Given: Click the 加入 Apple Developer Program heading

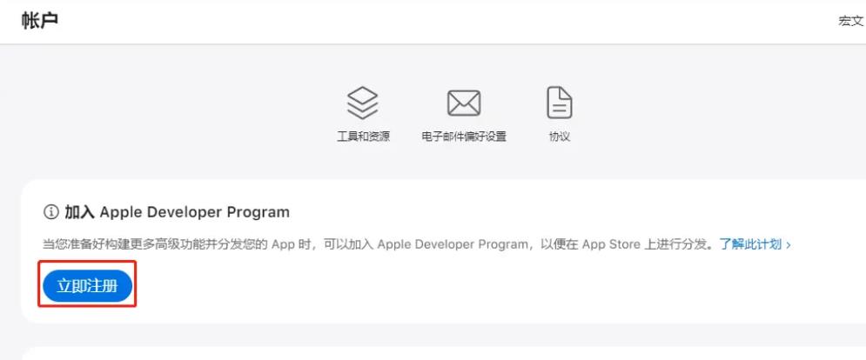Looking at the screenshot, I should [x=177, y=212].
